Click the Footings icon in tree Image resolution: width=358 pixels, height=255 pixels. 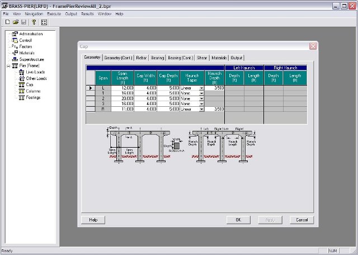pyautogui.click(x=22, y=97)
